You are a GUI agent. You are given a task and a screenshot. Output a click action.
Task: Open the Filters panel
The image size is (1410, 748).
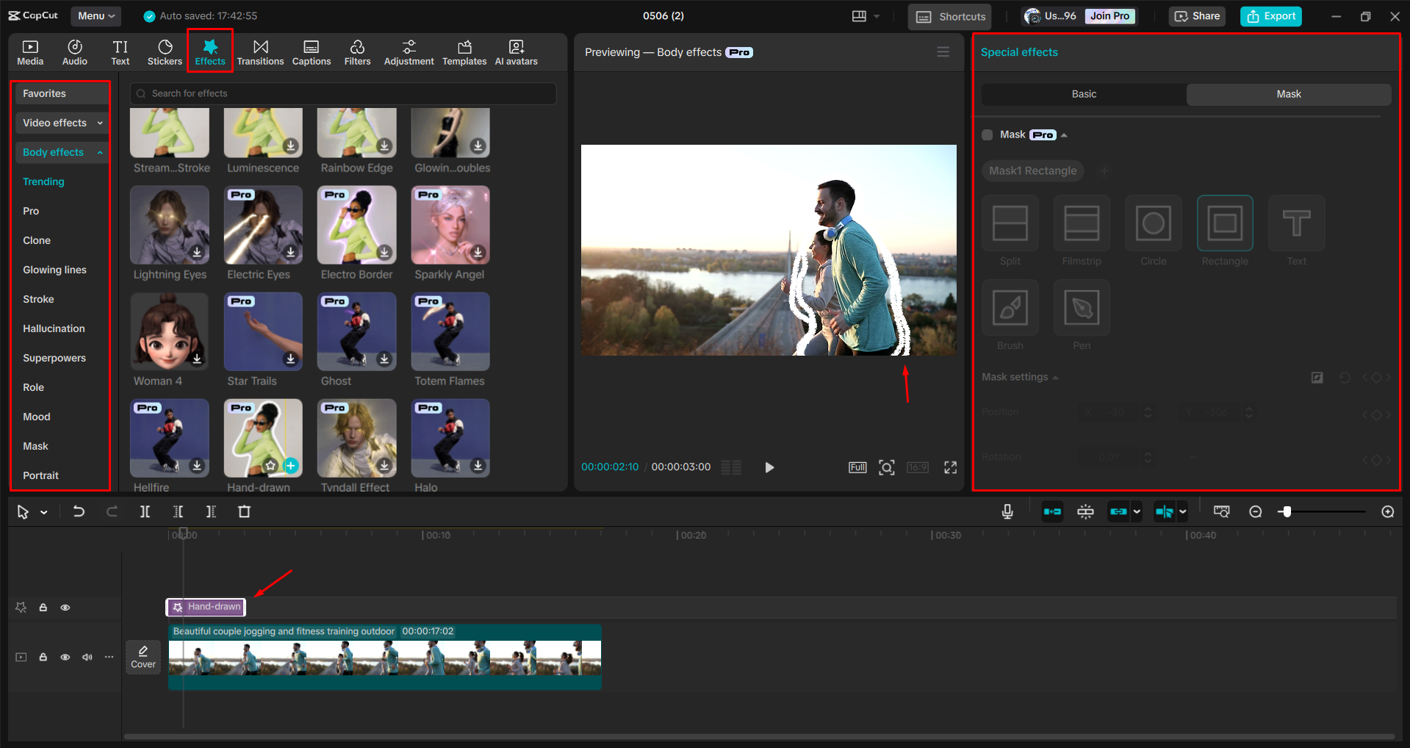(357, 51)
